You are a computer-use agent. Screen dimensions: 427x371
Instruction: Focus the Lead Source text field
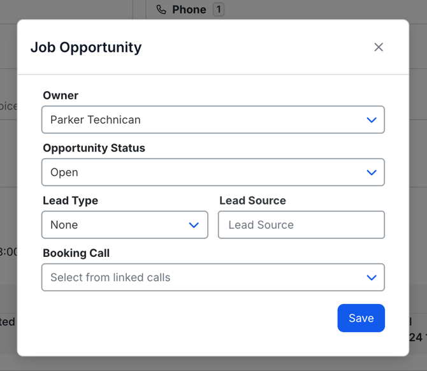click(301, 225)
